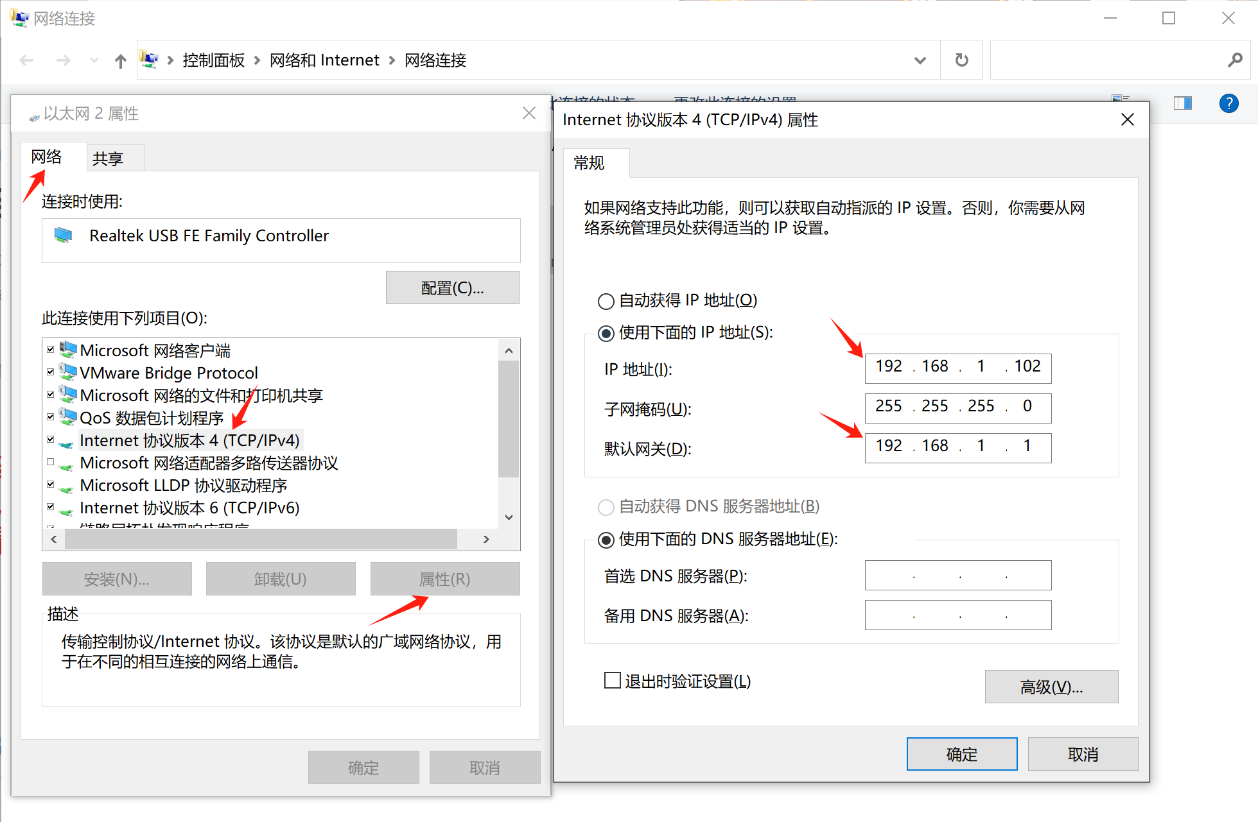Check the validate settings on exit checkbox
This screenshot has height=822, width=1258.
point(613,680)
